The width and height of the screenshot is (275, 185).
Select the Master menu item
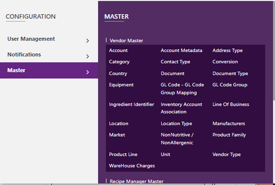point(49,70)
